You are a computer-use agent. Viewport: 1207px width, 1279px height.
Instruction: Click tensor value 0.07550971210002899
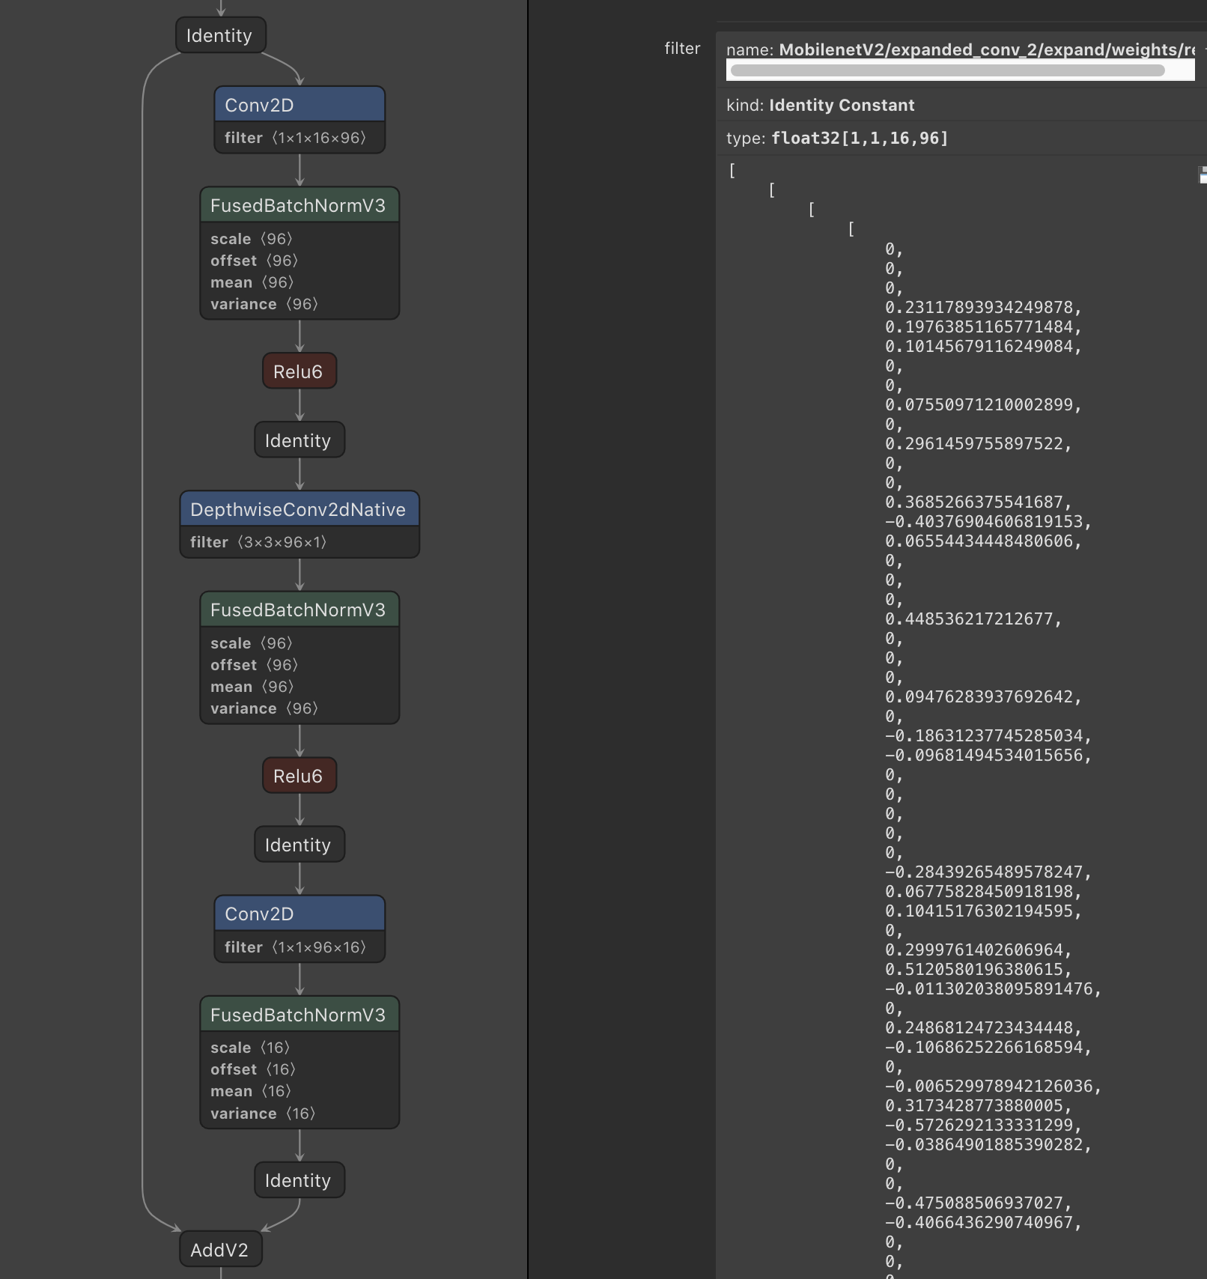[x=983, y=404]
